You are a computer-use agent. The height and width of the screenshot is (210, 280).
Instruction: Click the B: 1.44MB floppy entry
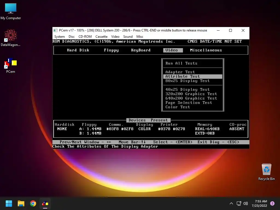click(90, 133)
